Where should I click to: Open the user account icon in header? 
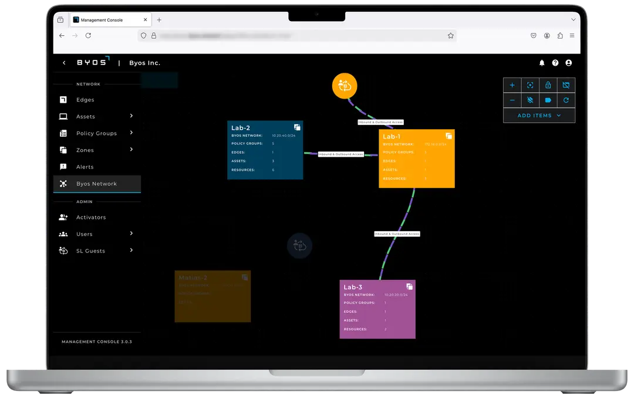click(568, 63)
